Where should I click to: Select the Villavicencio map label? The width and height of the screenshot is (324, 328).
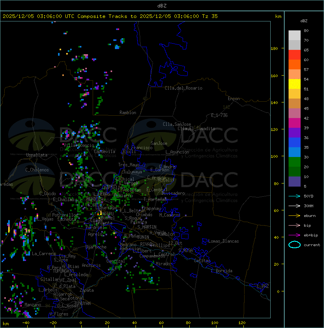point(79,145)
